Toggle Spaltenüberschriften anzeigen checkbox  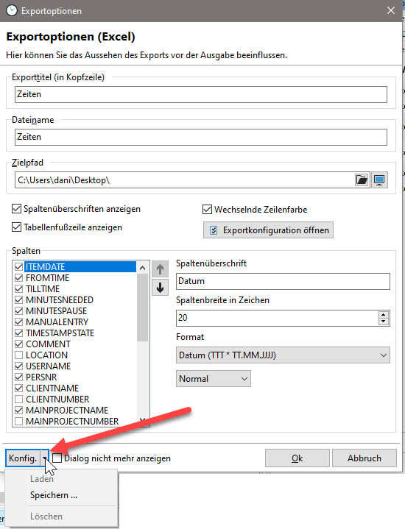(x=16, y=209)
